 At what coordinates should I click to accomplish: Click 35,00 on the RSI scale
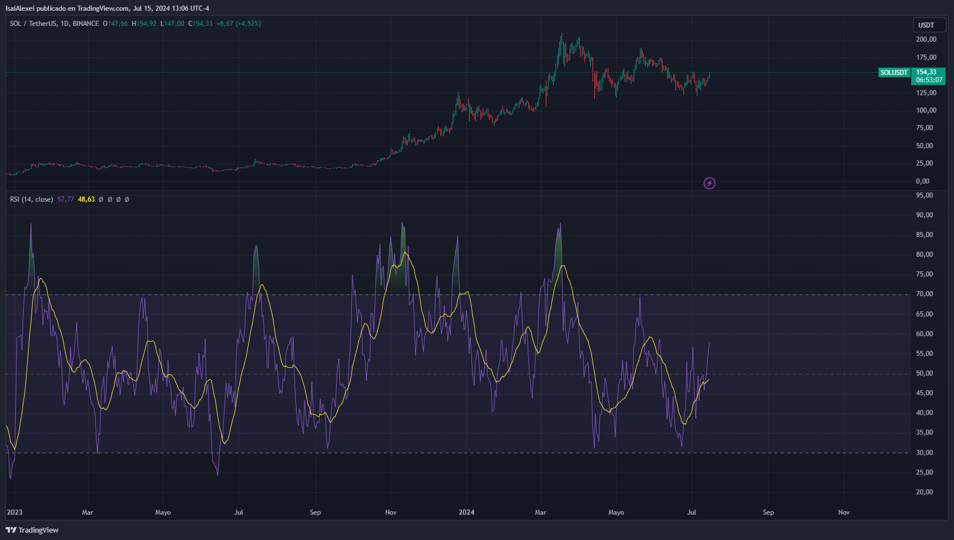pos(924,432)
